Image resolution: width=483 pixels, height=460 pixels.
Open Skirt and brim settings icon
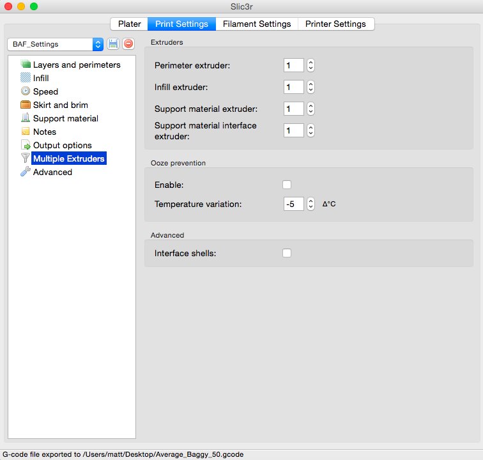coord(26,105)
